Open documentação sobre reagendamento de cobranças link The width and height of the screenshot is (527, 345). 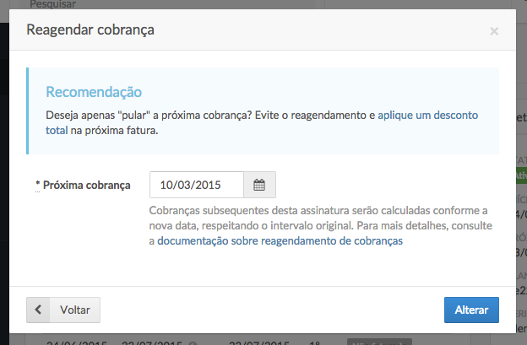tap(280, 240)
